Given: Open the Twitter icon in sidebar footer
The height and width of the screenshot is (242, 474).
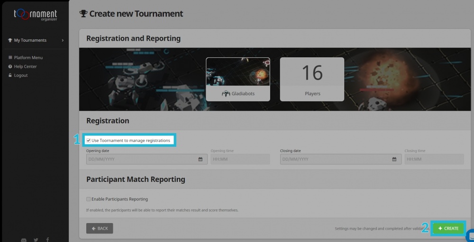Looking at the screenshot, I should tap(36, 240).
